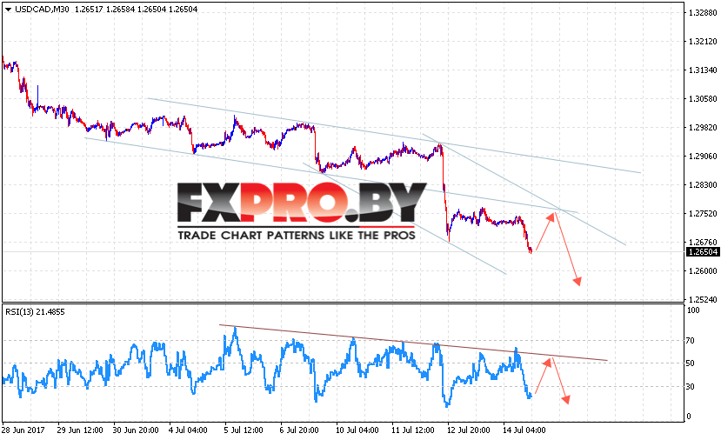Viewport: 721px width, 440px height.
Task: Select the USDCAD,M30 chart title text
Action: [42, 10]
